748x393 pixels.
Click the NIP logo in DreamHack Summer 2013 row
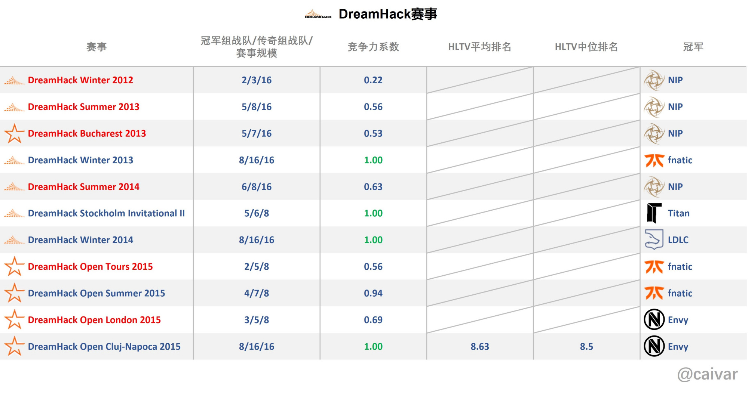click(654, 107)
